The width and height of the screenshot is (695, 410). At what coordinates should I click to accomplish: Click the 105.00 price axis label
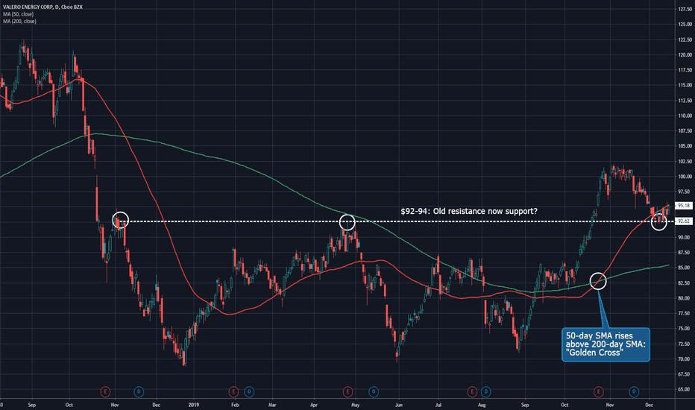click(685, 146)
